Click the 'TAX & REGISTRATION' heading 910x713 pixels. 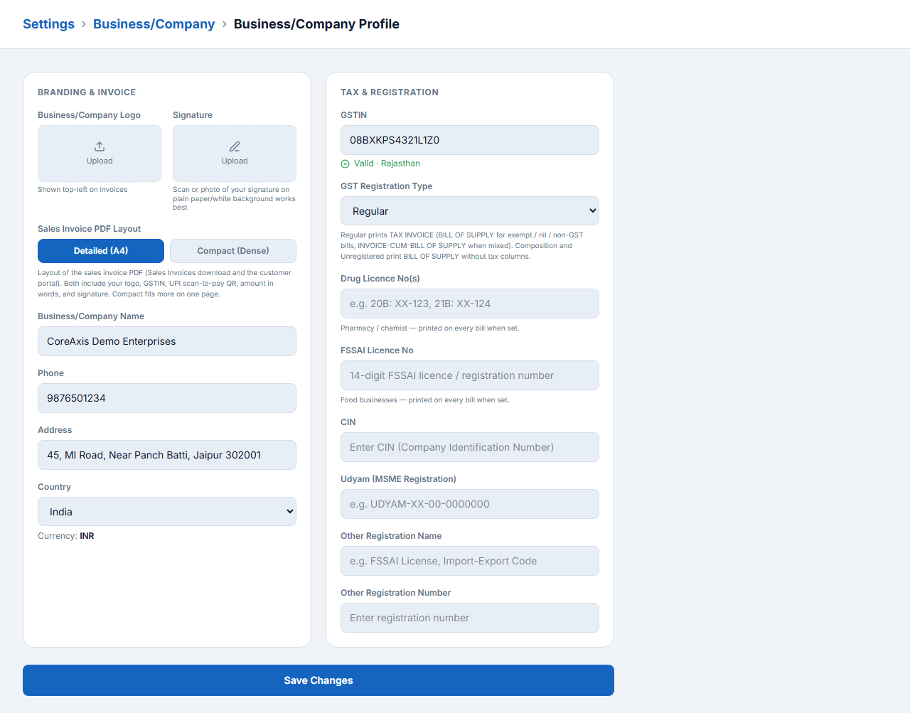point(390,92)
